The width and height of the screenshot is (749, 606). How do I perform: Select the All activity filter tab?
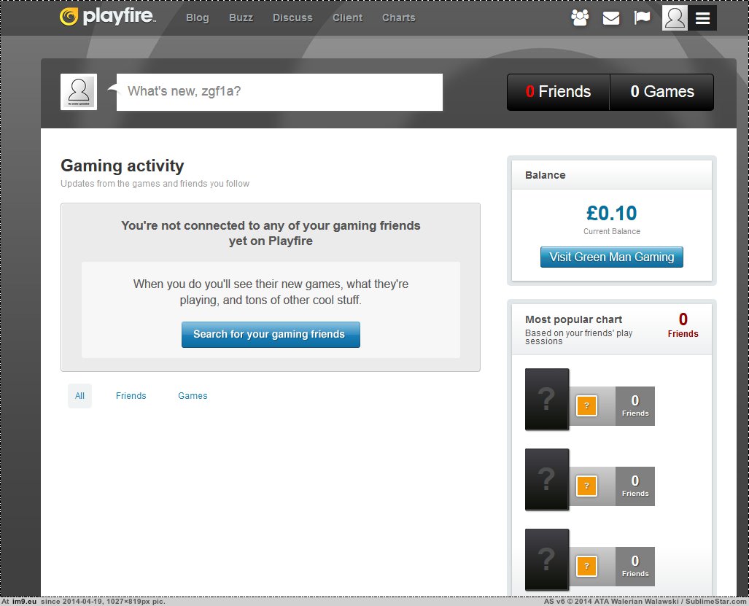[79, 396]
